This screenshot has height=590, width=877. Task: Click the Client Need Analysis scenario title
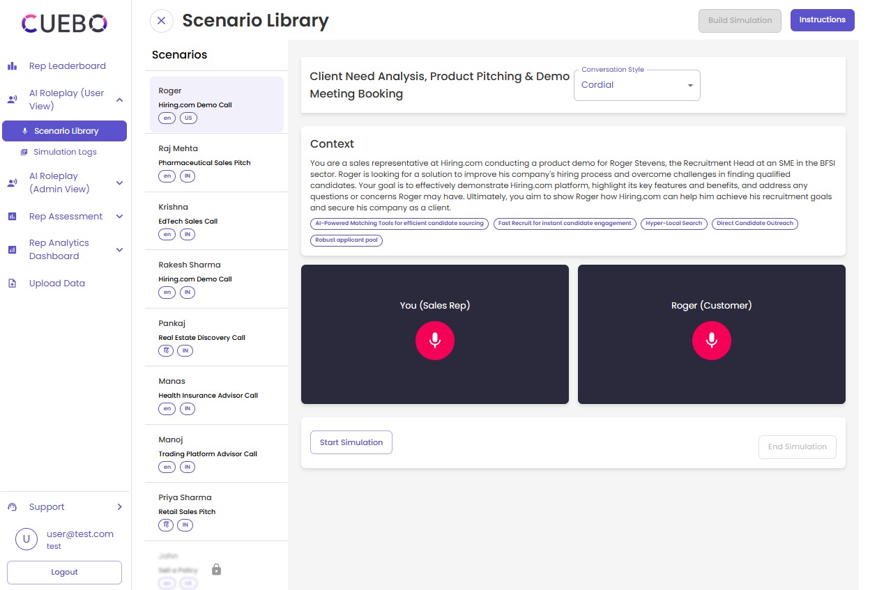(x=439, y=85)
